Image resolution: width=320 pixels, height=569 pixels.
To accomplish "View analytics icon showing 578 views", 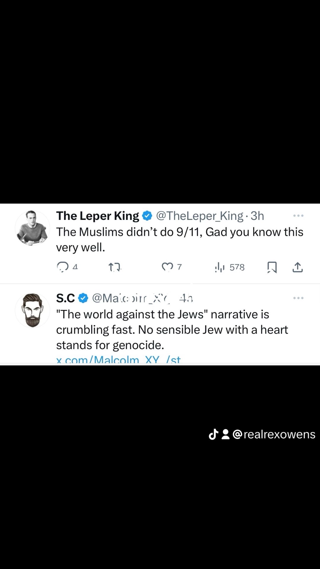I will (x=220, y=267).
